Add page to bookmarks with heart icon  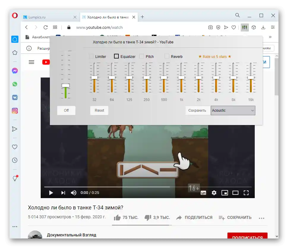[x=234, y=27]
